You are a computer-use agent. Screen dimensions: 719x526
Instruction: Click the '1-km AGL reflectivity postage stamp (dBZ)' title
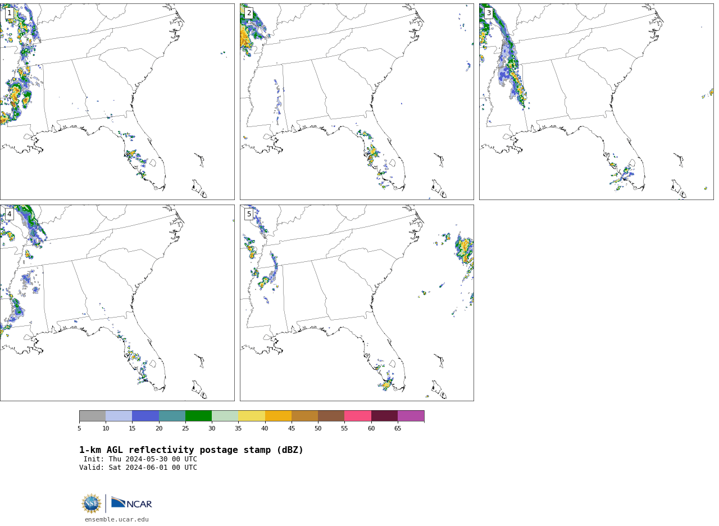coord(191,450)
